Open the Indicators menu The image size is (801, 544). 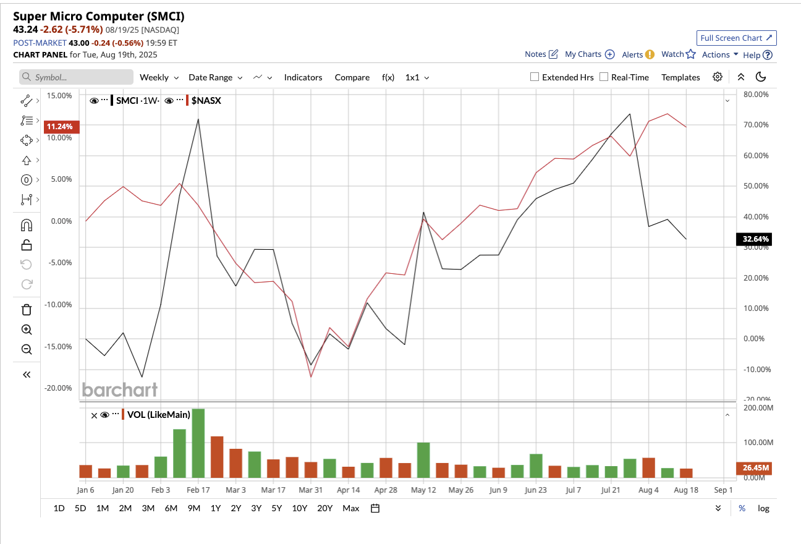coord(303,77)
